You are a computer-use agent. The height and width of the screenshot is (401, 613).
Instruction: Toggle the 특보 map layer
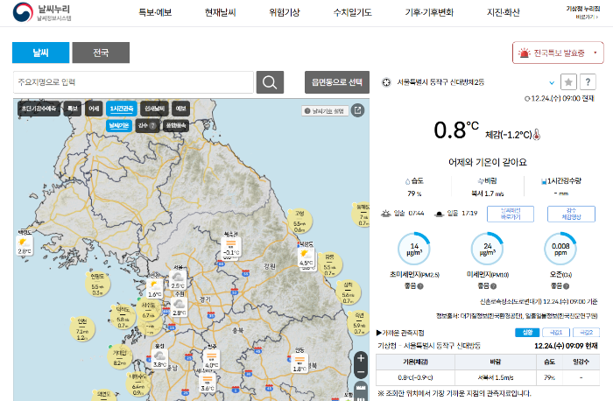tap(73, 109)
